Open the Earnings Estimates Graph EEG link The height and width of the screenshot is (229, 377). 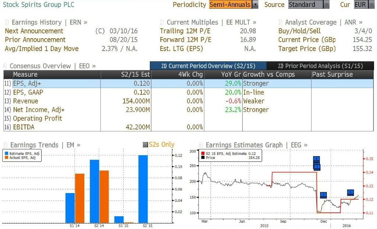coord(257,145)
